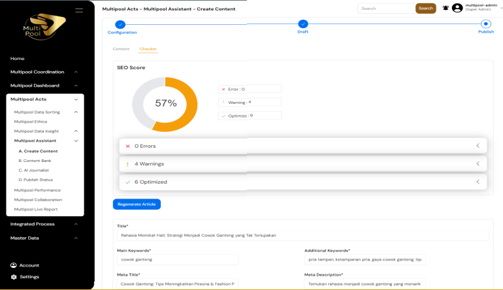Screen dimensions: 503x290
Task: Expand Master Data chevron
Action: [76, 238]
